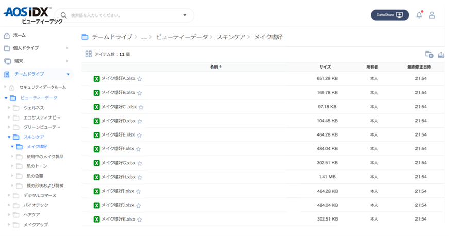
Task: Open 肌の色層 folder in tree
Action: pos(35,176)
